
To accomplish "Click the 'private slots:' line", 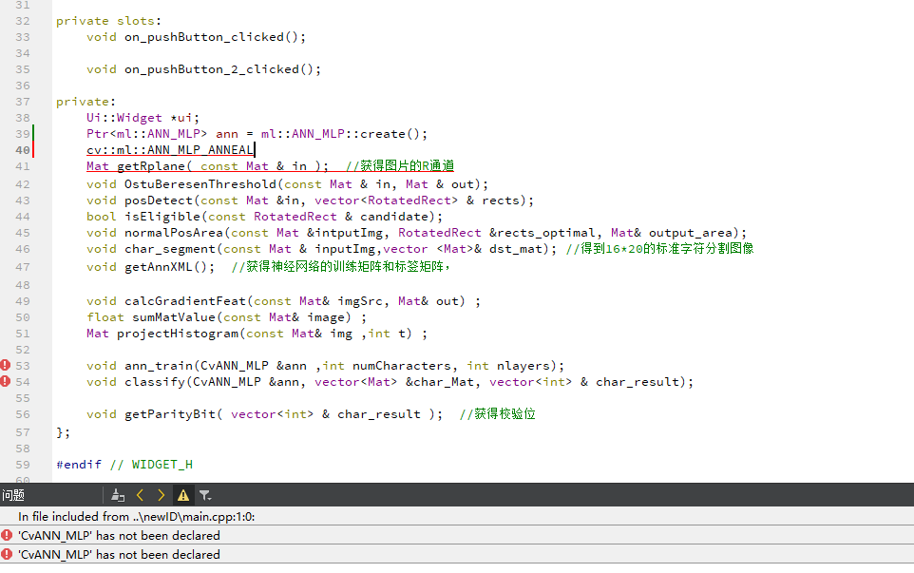I will click(x=109, y=21).
